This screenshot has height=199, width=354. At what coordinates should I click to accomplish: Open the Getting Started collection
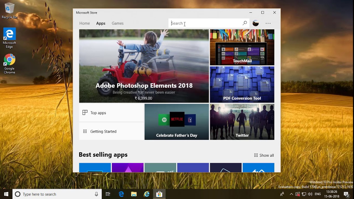[111, 131]
